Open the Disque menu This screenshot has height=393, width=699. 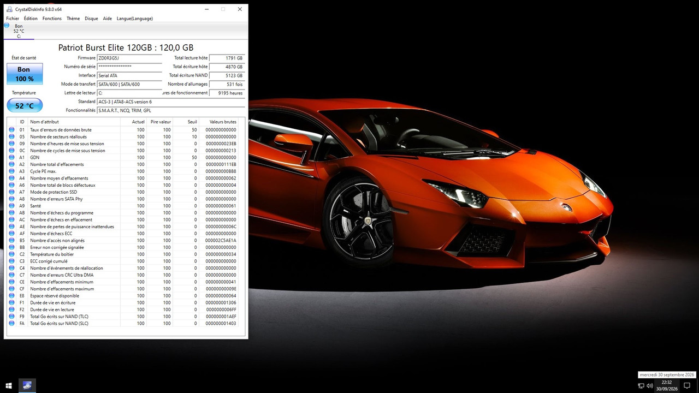[91, 19]
